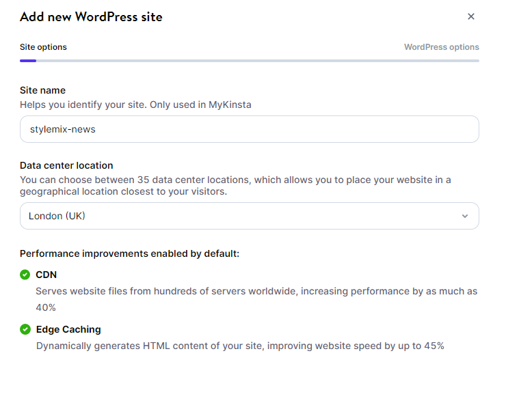This screenshot has height=401, width=506.
Task: Switch to the WordPress options step
Action: [x=442, y=47]
